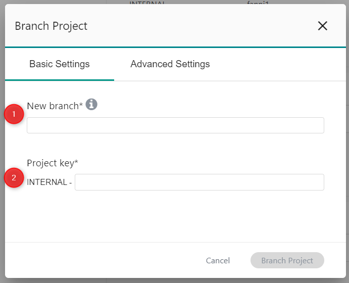Click the red step 2 marker
This screenshot has width=349, height=283.
(14, 177)
